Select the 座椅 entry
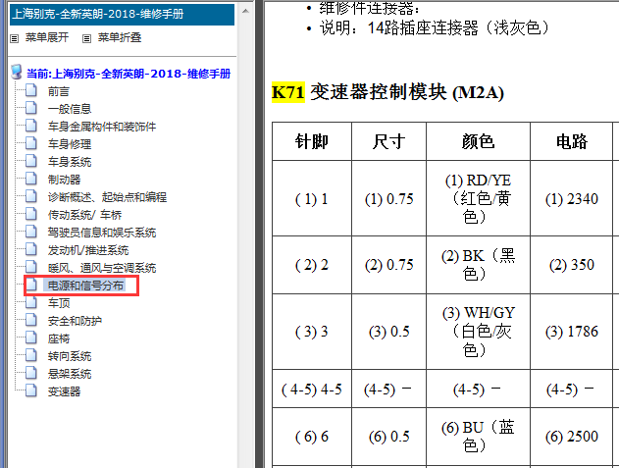Image resolution: width=619 pixels, height=468 pixels. (x=59, y=338)
